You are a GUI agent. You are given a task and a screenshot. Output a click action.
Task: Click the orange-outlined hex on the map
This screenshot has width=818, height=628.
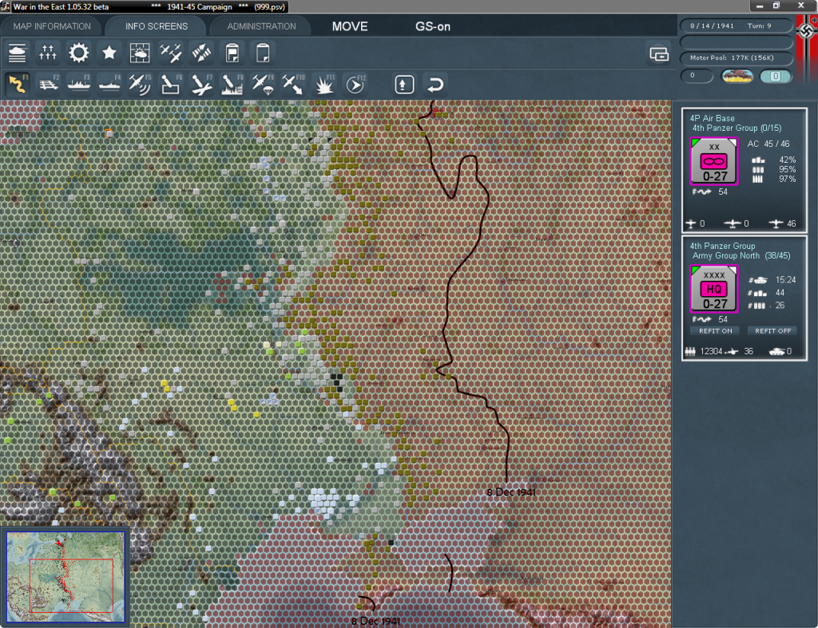[x=109, y=133]
